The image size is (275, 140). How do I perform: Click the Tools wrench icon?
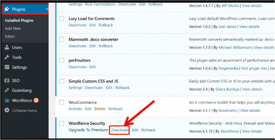click(x=7, y=57)
